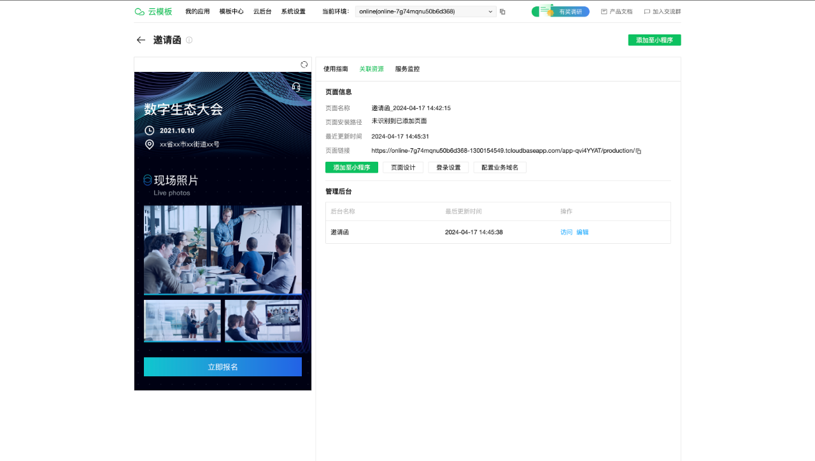This screenshot has height=461, width=815.
Task: Click the Live photos subtitle
Action: 172,193
